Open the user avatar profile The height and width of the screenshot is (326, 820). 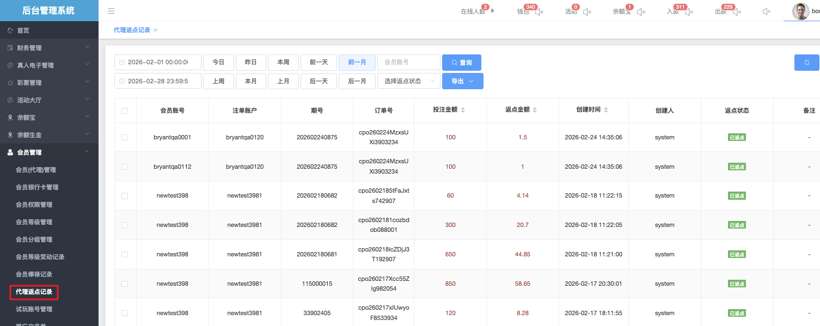click(800, 11)
